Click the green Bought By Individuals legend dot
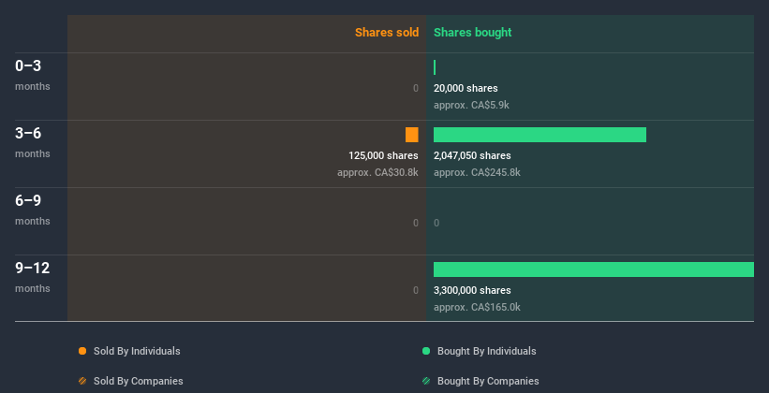 426,351
